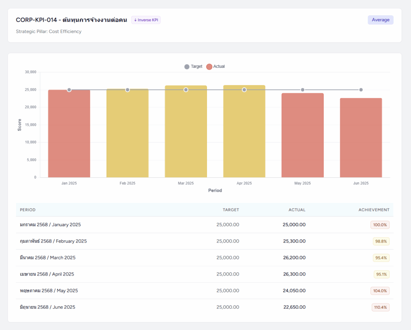
Task: Toggle the Target legend item
Action: [193, 67]
